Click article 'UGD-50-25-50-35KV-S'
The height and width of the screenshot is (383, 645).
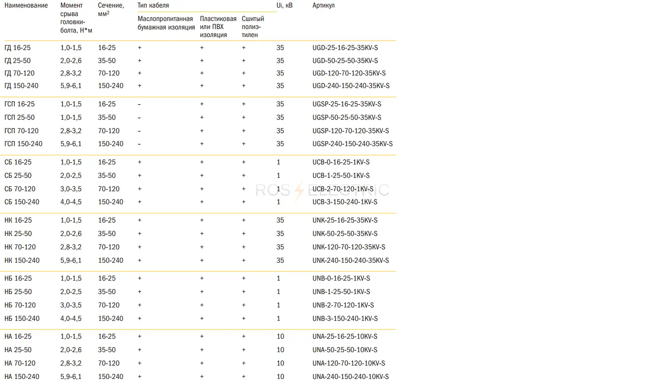345,61
